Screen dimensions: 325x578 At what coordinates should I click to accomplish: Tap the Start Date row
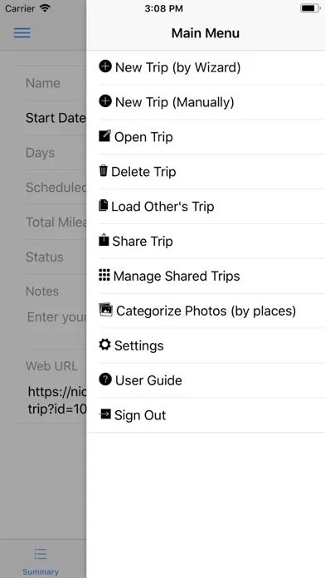(50, 118)
